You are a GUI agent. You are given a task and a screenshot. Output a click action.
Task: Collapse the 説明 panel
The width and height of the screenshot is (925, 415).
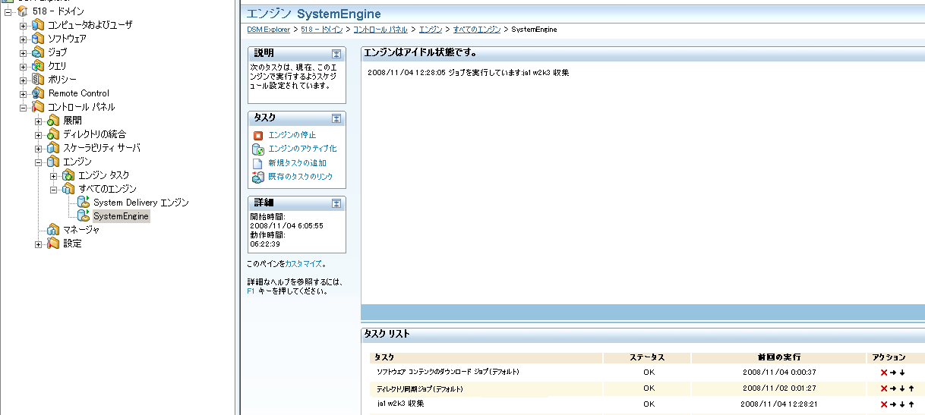click(336, 54)
